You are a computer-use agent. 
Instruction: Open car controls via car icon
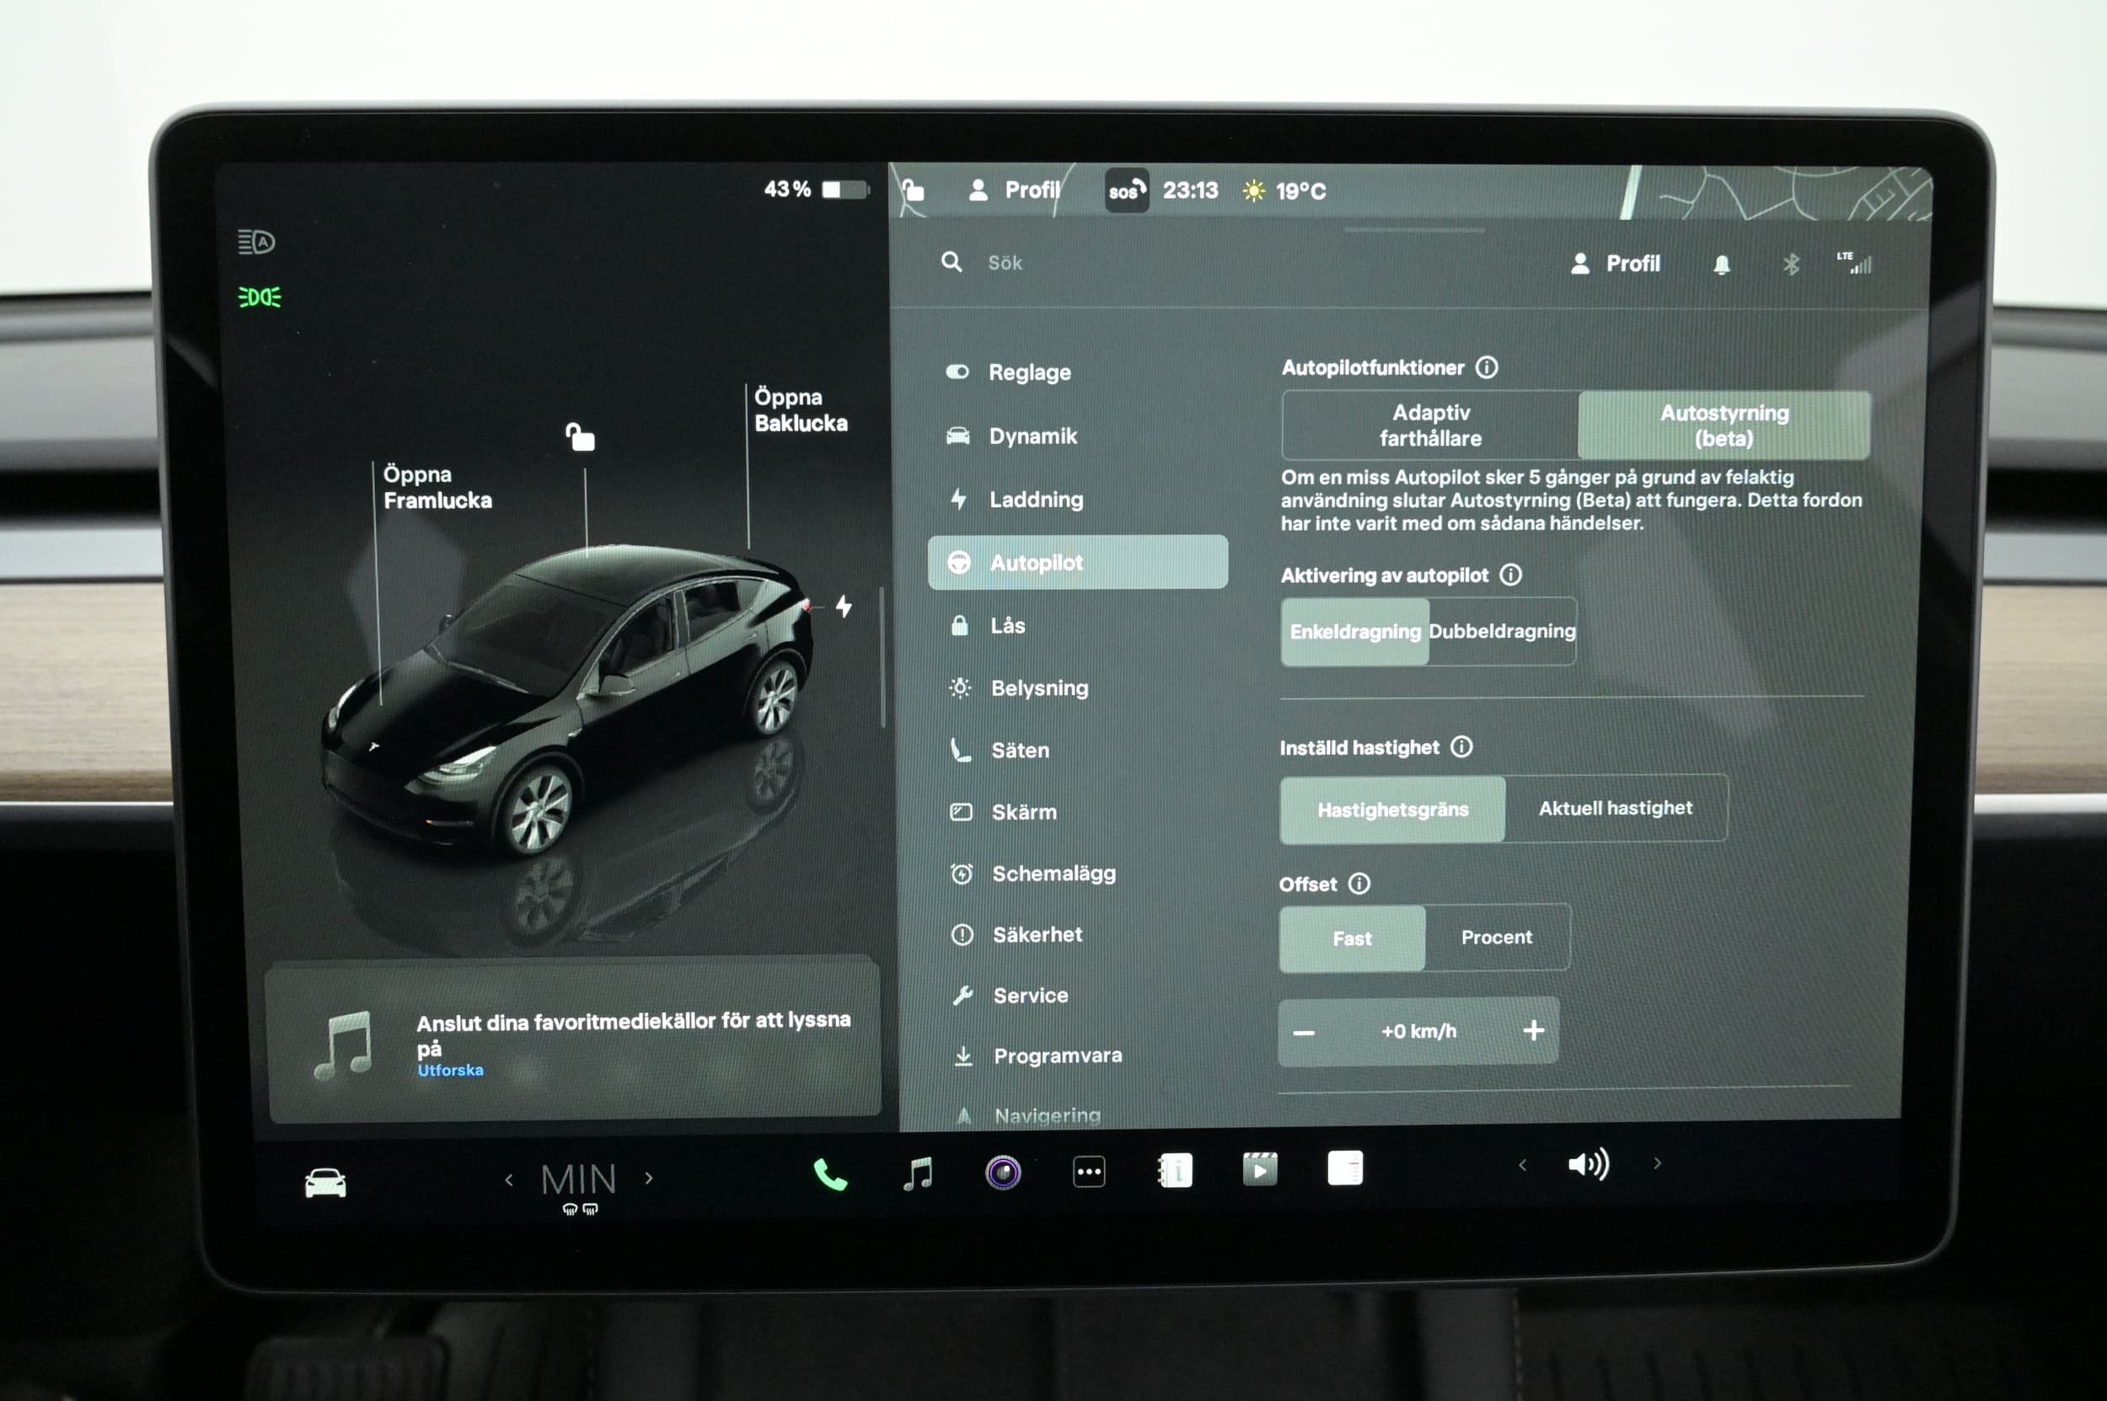[324, 1182]
